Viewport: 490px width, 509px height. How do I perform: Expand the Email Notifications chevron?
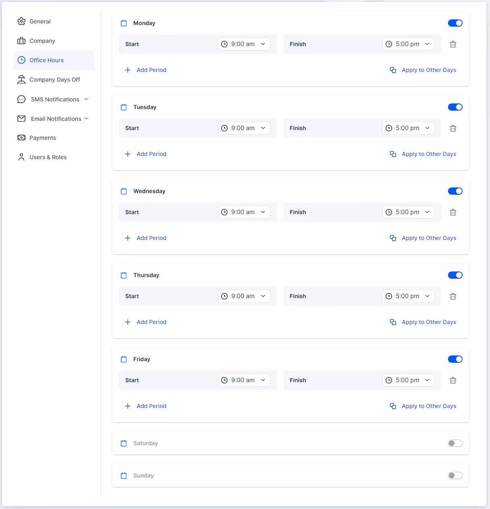point(86,118)
